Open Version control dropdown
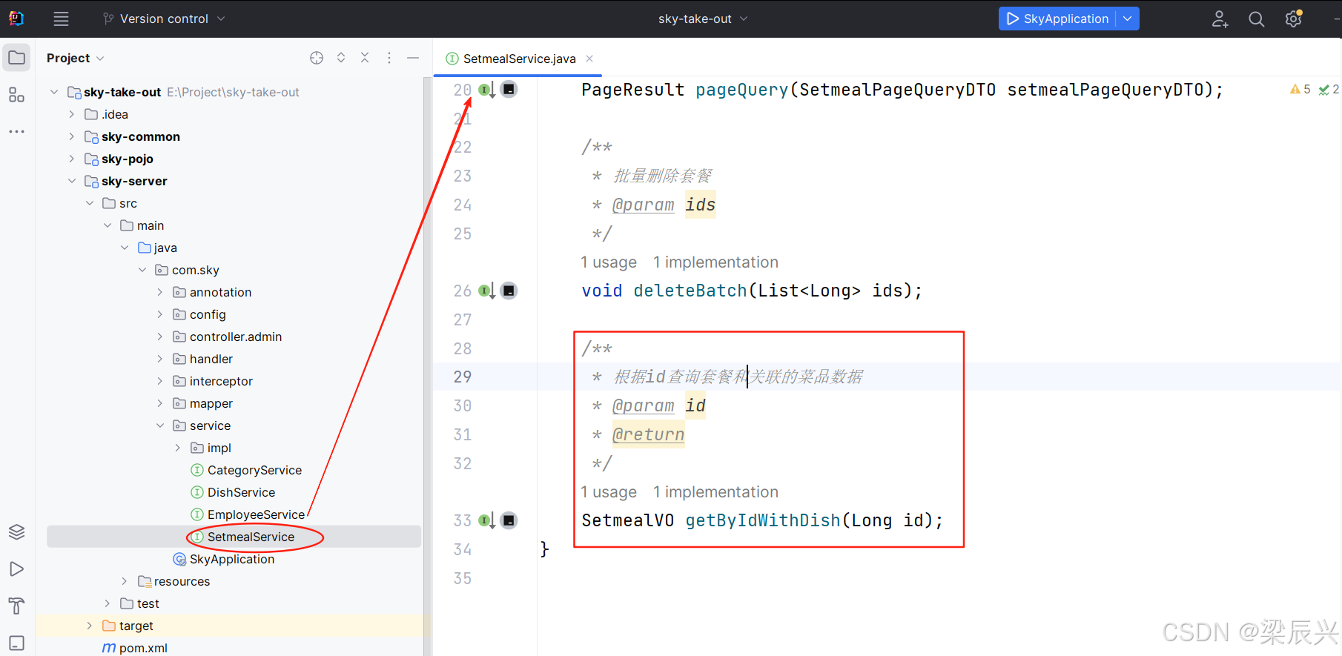The width and height of the screenshot is (1342, 656). (x=164, y=19)
